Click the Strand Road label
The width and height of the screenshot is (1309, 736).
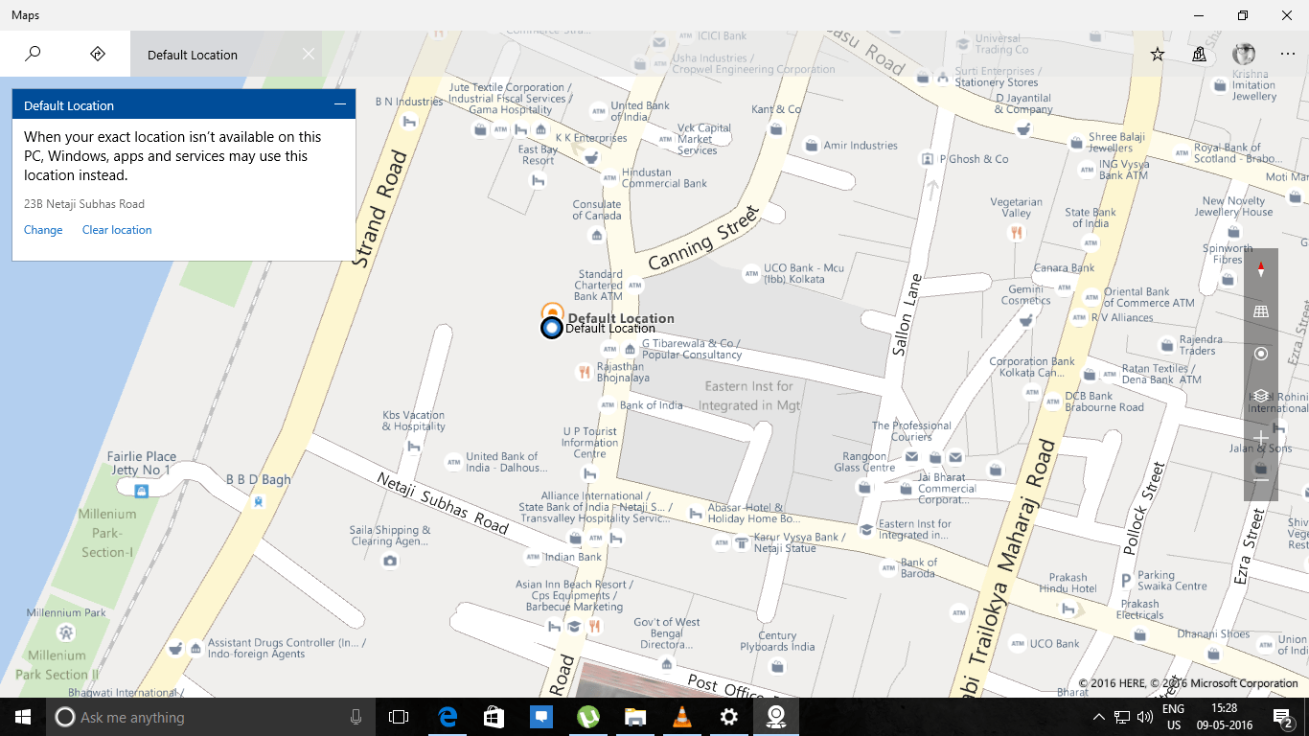[381, 209]
